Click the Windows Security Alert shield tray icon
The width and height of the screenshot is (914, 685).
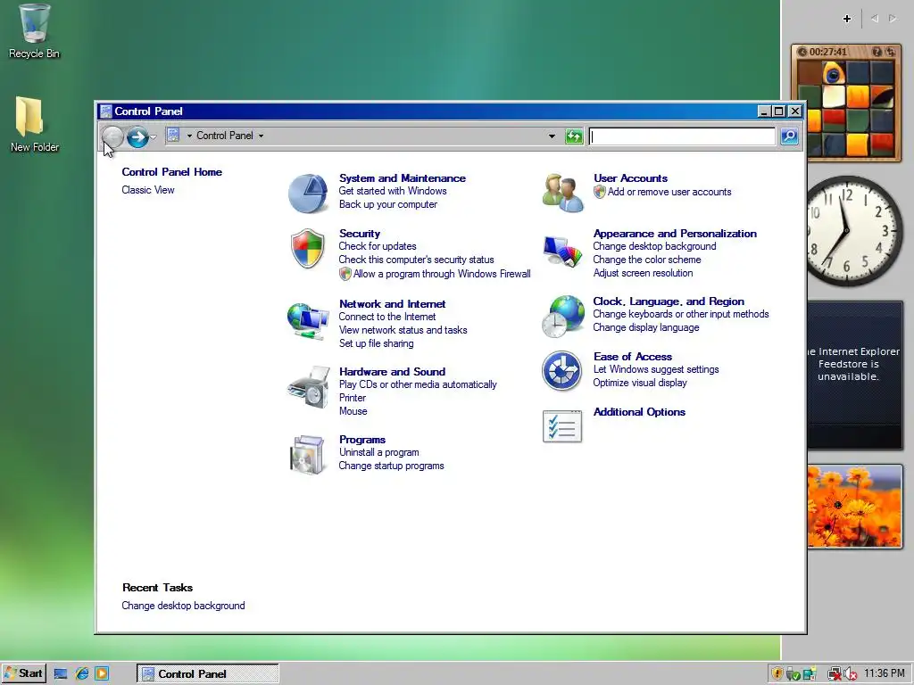[777, 673]
